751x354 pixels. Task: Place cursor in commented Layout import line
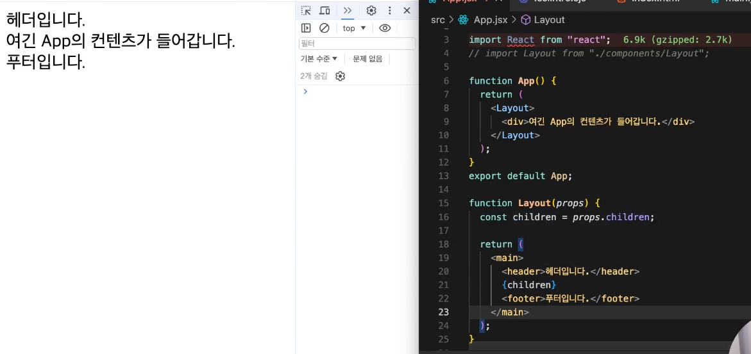tap(589, 53)
